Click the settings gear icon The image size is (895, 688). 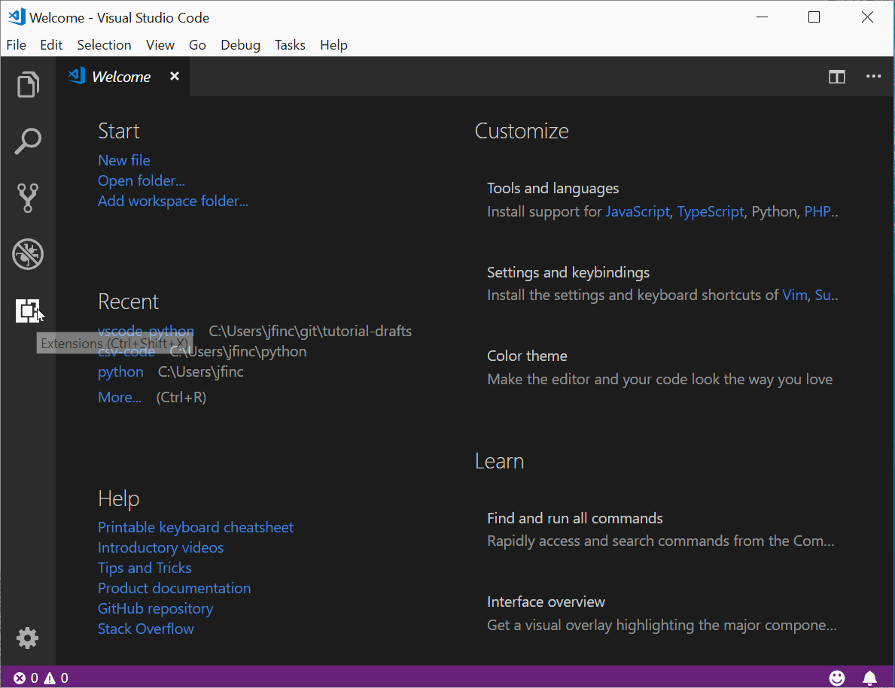(28, 638)
